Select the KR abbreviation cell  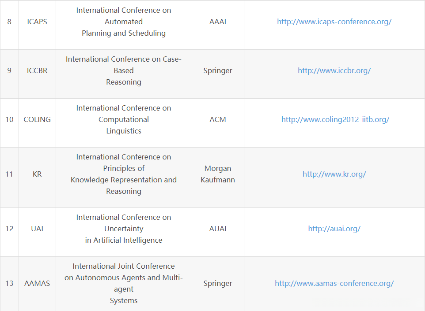tap(37, 174)
